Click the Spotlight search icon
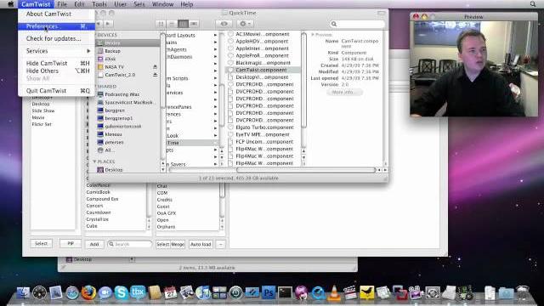The image size is (544, 306). click(x=533, y=4)
